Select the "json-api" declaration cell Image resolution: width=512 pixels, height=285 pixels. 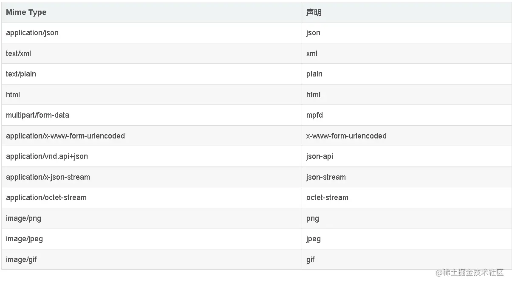(320, 156)
